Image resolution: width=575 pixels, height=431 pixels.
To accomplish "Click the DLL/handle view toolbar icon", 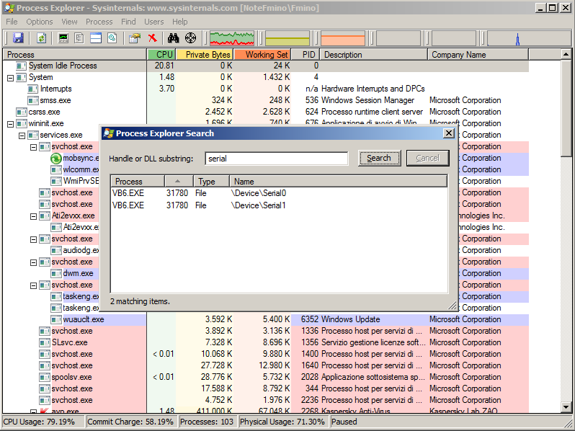I will [112, 37].
